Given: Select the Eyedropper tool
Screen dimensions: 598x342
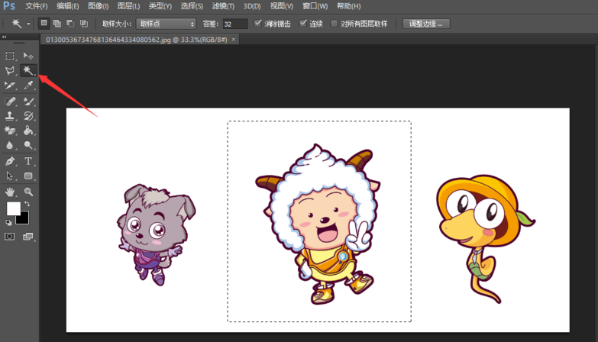Looking at the screenshot, I should click(28, 85).
